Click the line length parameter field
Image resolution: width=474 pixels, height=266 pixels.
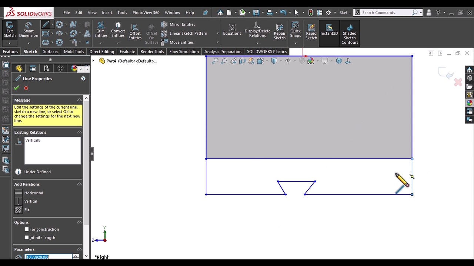coord(48,257)
